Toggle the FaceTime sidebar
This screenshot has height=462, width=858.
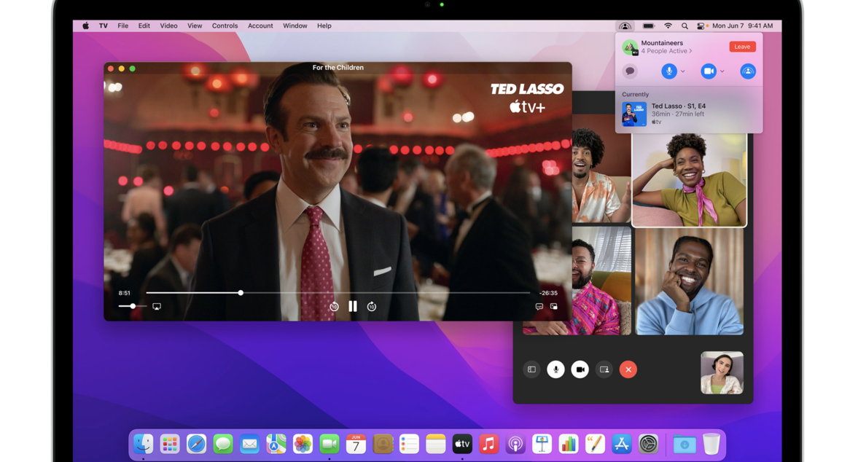pos(531,369)
